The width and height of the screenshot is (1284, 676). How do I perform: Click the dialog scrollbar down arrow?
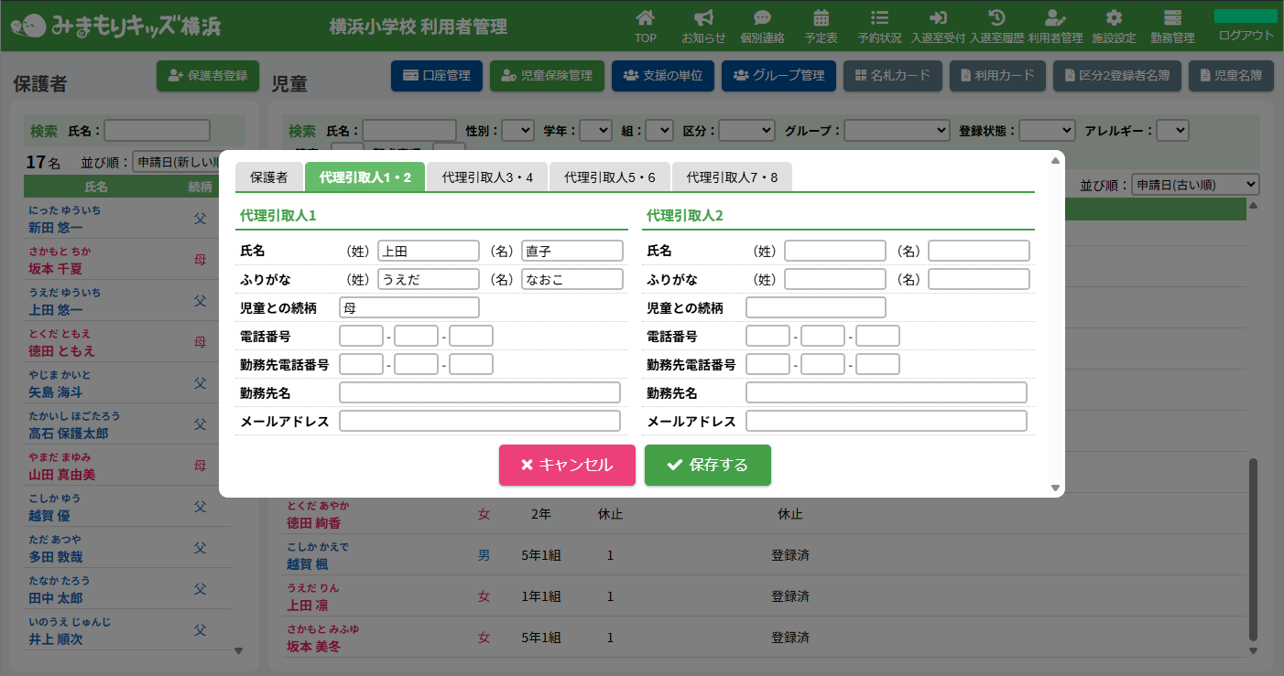(x=1055, y=488)
